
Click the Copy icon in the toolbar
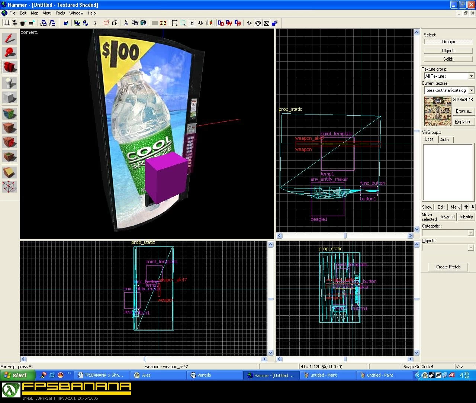135,23
